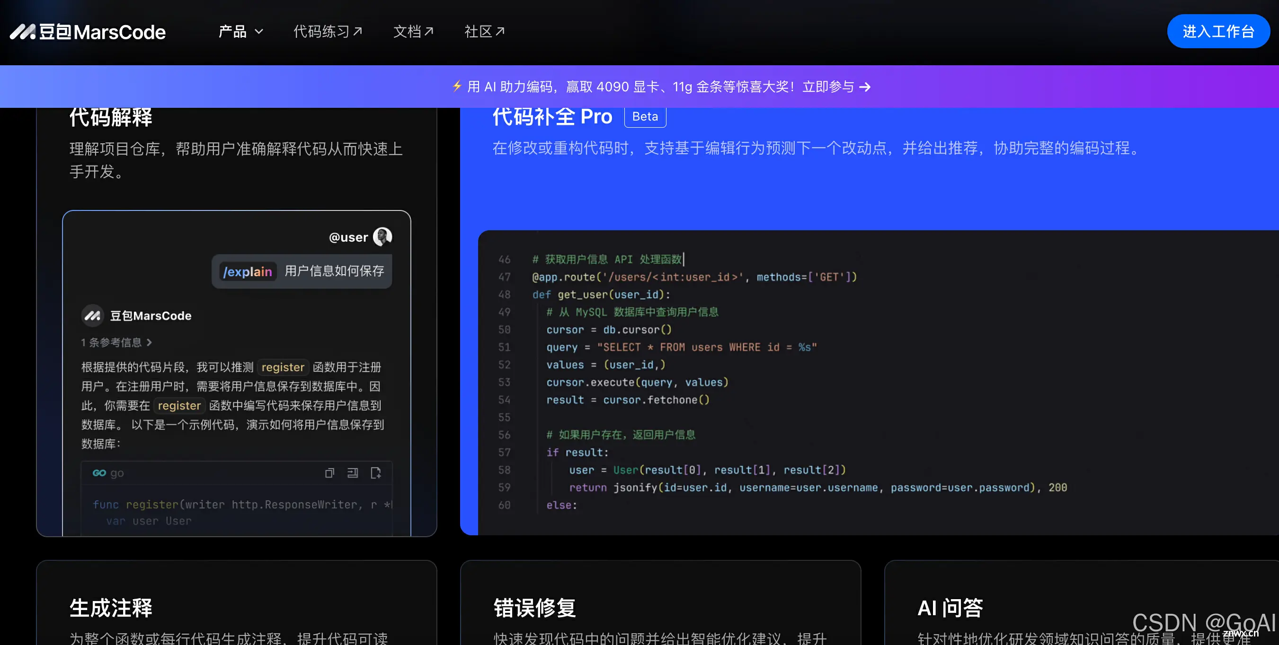
Task: Click the AI 问答 card heading
Action: click(950, 608)
